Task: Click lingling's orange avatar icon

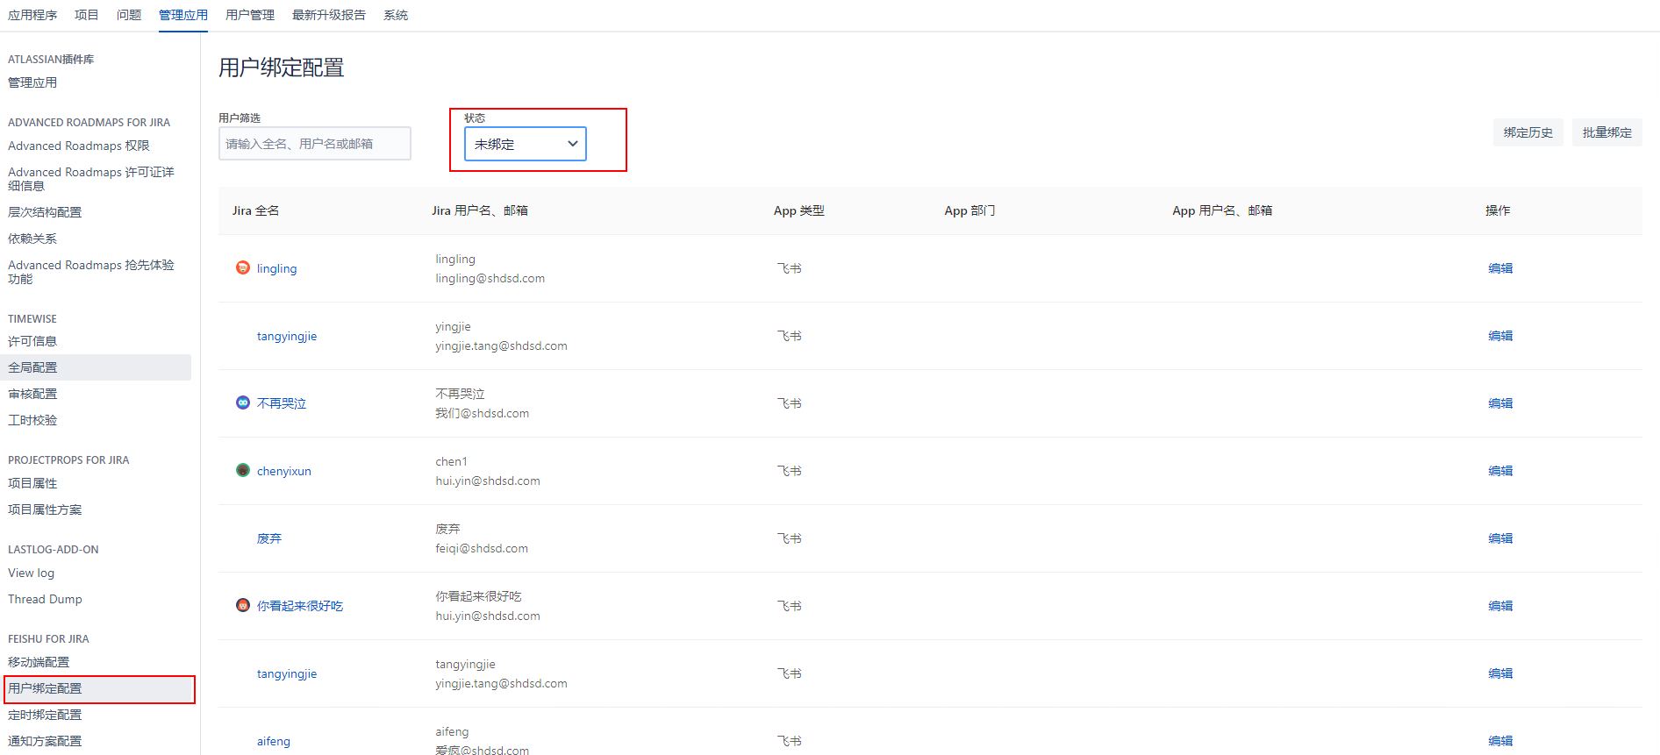Action: tap(243, 267)
